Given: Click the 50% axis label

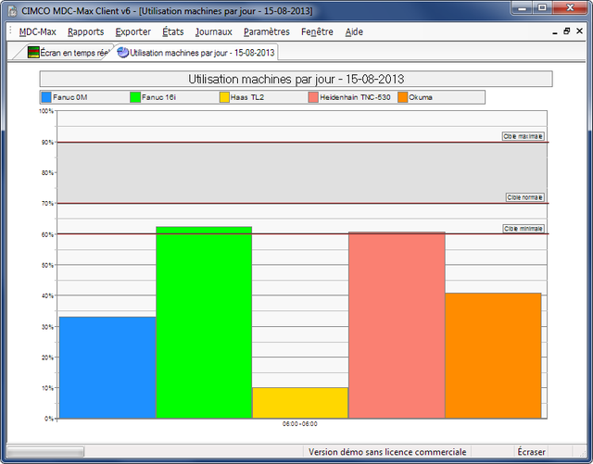Looking at the screenshot, I should point(47,265).
